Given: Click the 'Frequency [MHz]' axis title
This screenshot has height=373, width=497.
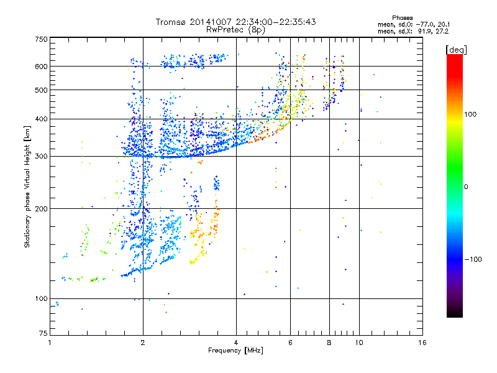Looking at the screenshot, I should pyautogui.click(x=235, y=351).
